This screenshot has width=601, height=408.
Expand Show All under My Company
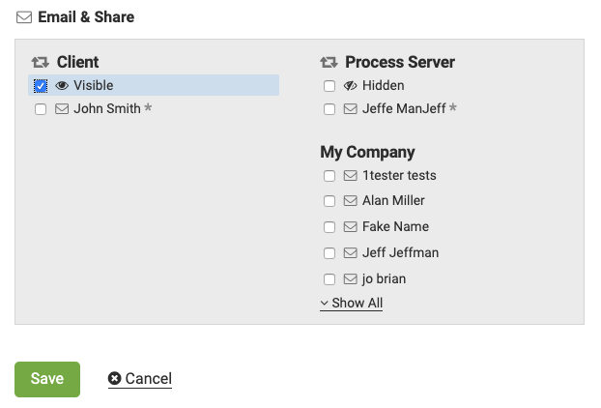click(352, 304)
